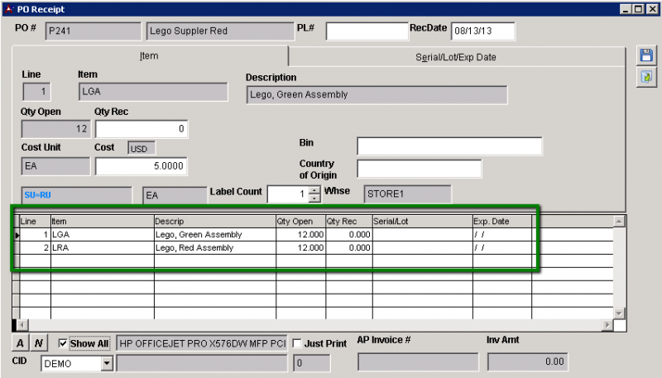This screenshot has width=662, height=378.
Task: Click the PO Receipt title bar app icon
Action: click(x=7, y=8)
